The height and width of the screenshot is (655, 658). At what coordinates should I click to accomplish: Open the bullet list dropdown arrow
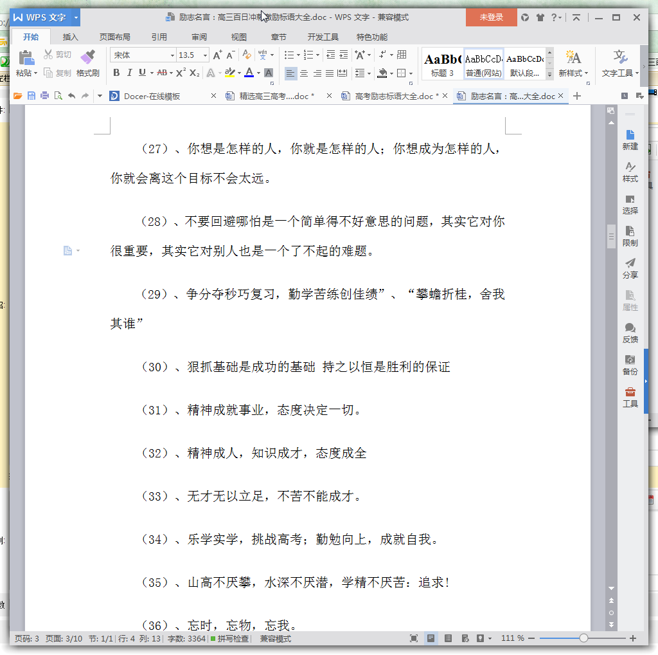[x=298, y=55]
